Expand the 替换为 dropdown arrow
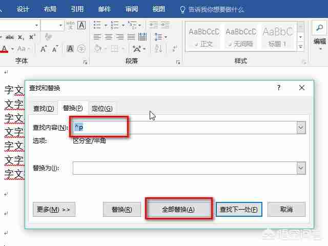Screen dimensions: 328x246 301,168
